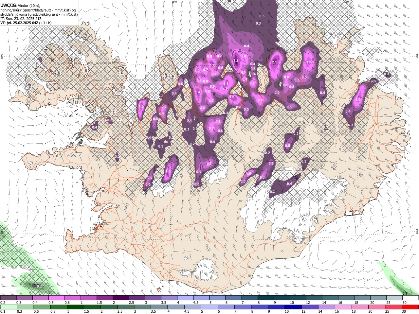Click the "Vindur (10m)," header text

(x=29, y=5)
